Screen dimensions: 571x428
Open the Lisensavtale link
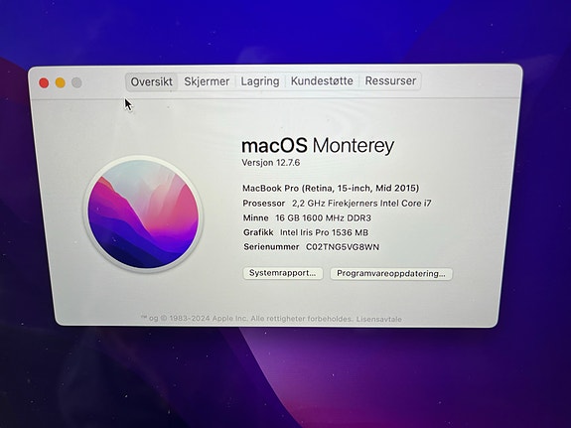[x=378, y=319]
